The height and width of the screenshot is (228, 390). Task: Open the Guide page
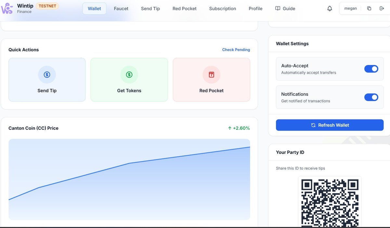(x=285, y=8)
